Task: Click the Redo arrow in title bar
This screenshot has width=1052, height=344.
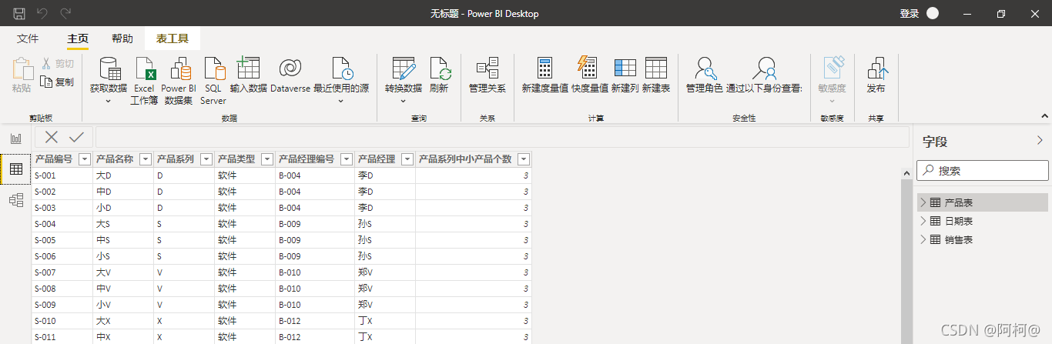Action: point(66,13)
